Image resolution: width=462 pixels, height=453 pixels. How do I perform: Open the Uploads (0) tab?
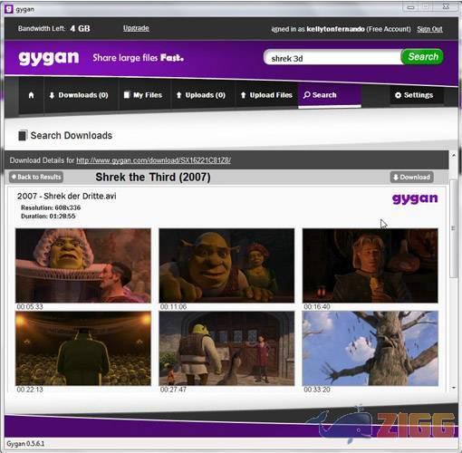pos(201,95)
